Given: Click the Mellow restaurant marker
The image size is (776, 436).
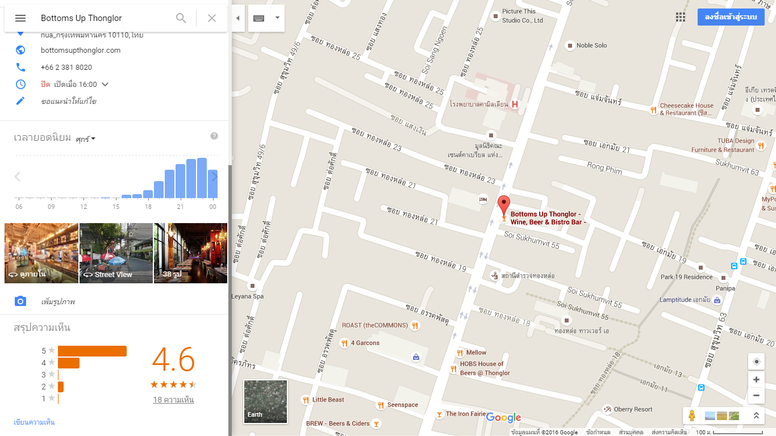Looking at the screenshot, I should click(x=460, y=353).
